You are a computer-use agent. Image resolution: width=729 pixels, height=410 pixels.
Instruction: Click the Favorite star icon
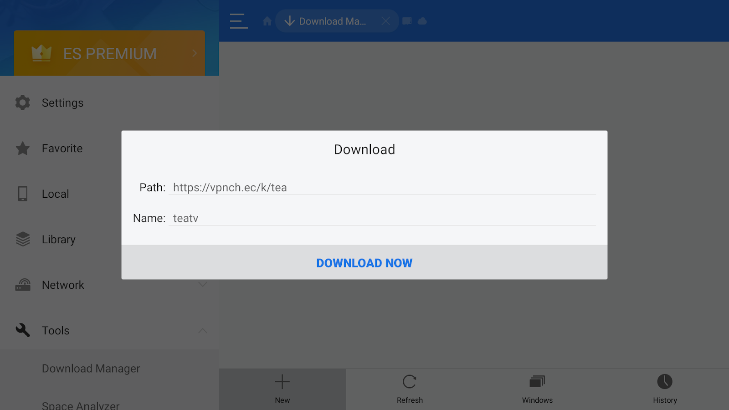point(23,148)
